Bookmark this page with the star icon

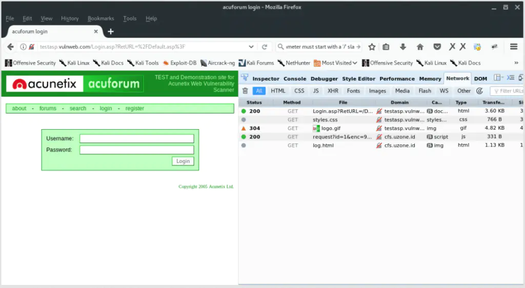click(372, 47)
